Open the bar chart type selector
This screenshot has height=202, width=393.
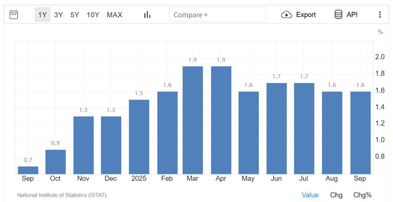point(147,15)
